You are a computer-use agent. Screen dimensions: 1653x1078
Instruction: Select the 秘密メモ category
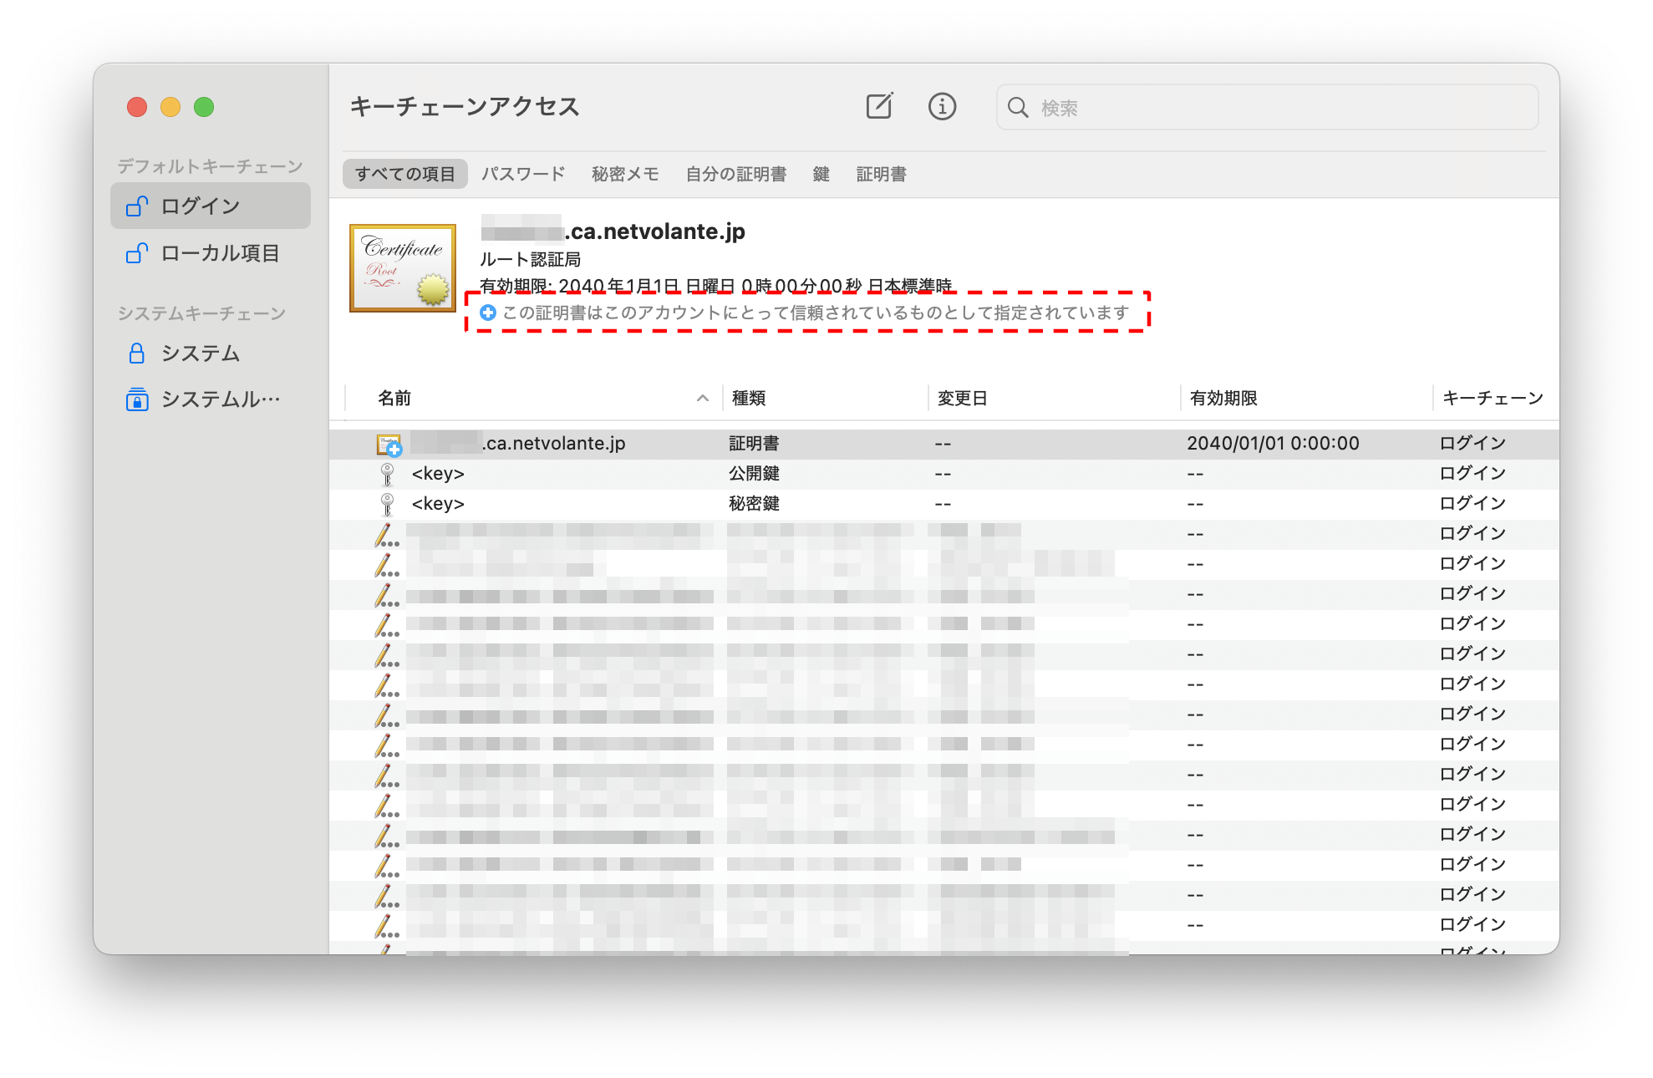[x=623, y=174]
